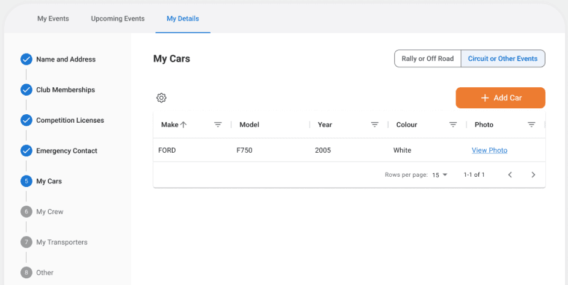This screenshot has height=285, width=568.
Task: Open Name and Address completed step
Action: 65,60
